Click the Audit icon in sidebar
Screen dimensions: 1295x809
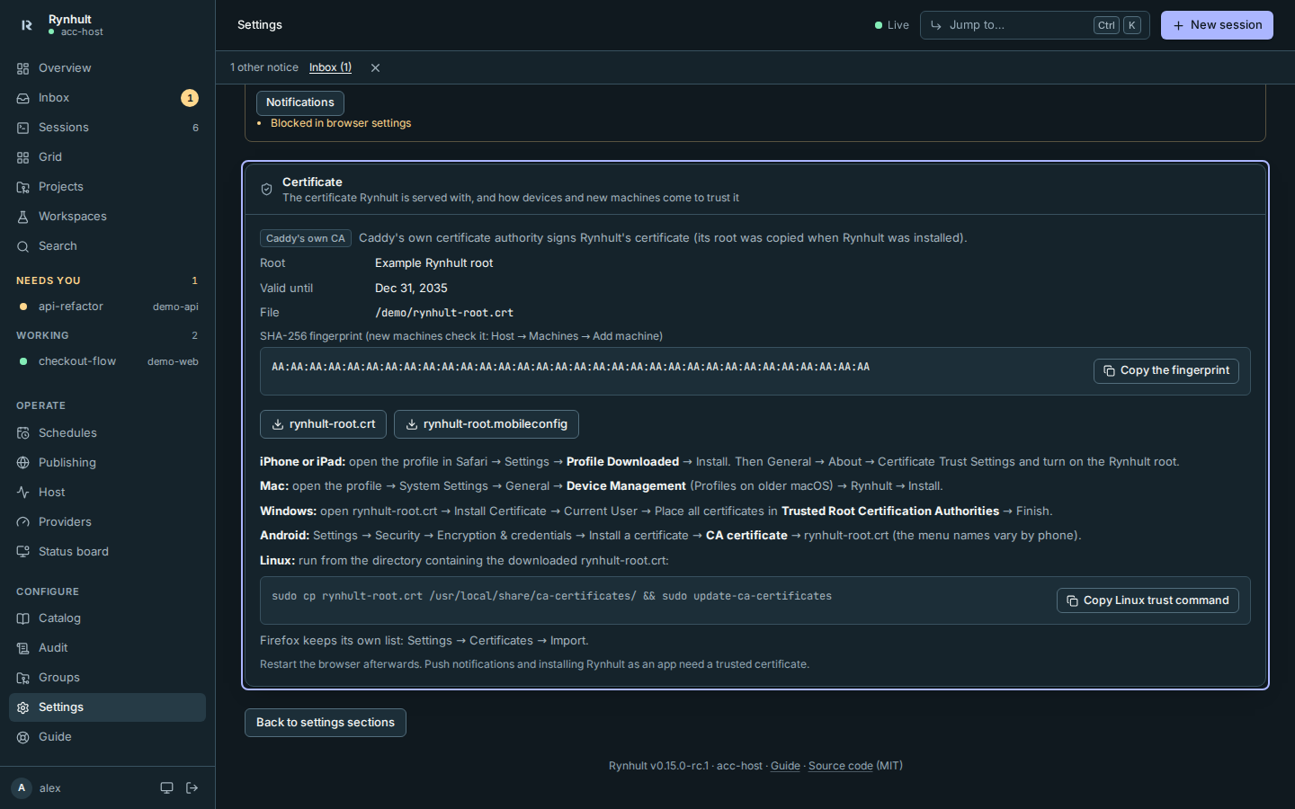(x=23, y=648)
